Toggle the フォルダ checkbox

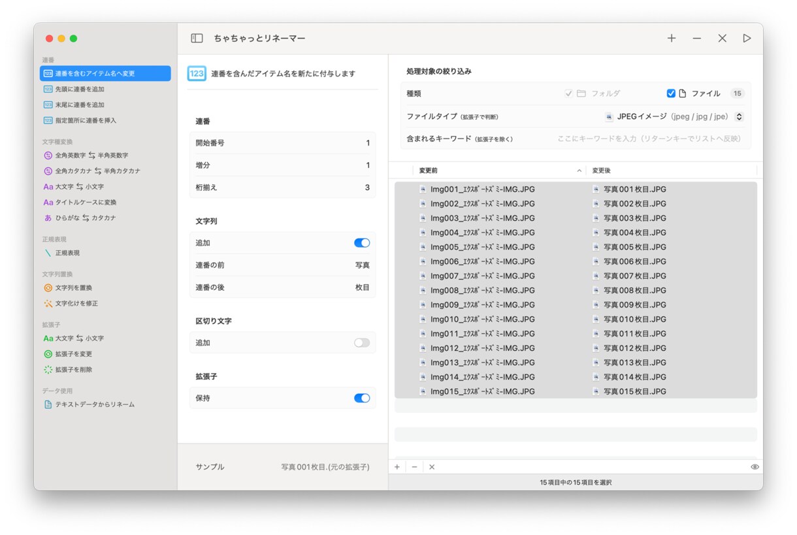[x=568, y=93]
